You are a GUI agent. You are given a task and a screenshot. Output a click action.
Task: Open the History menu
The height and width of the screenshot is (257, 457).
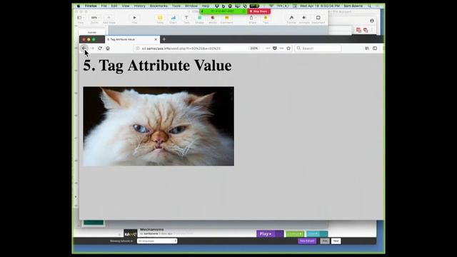pyautogui.click(x=139, y=6)
